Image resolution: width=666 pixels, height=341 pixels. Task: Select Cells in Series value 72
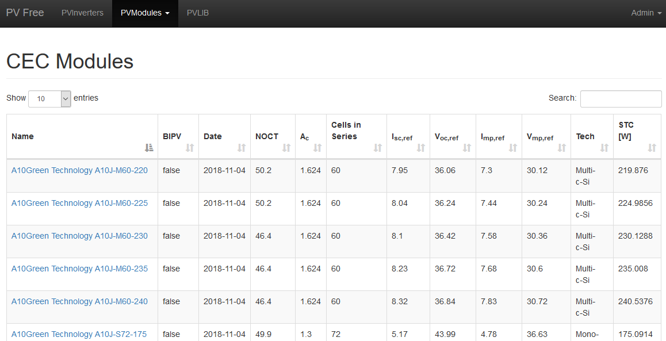(x=335, y=334)
